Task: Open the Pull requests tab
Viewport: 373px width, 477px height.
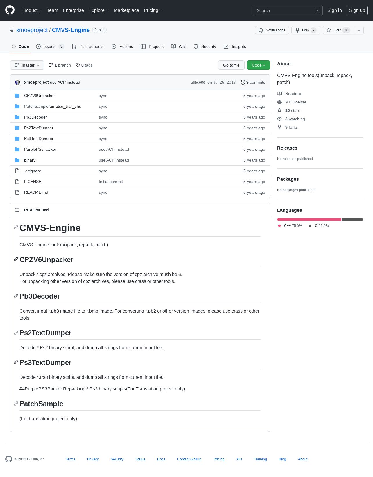Action: (x=87, y=46)
